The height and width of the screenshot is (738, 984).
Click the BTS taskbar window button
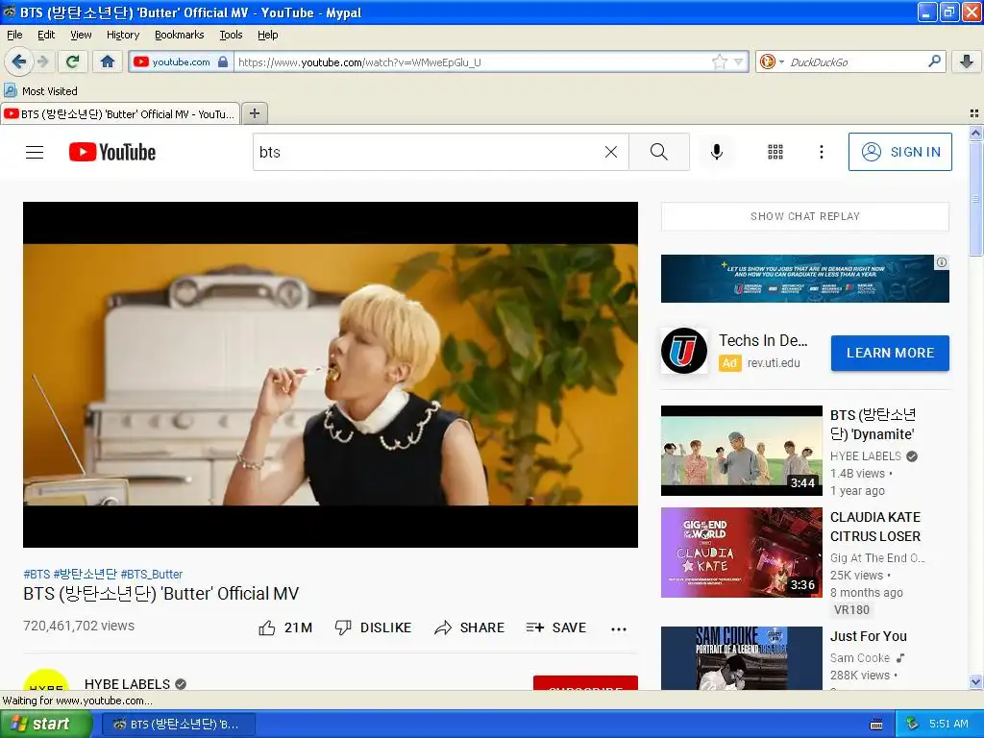[x=178, y=725]
